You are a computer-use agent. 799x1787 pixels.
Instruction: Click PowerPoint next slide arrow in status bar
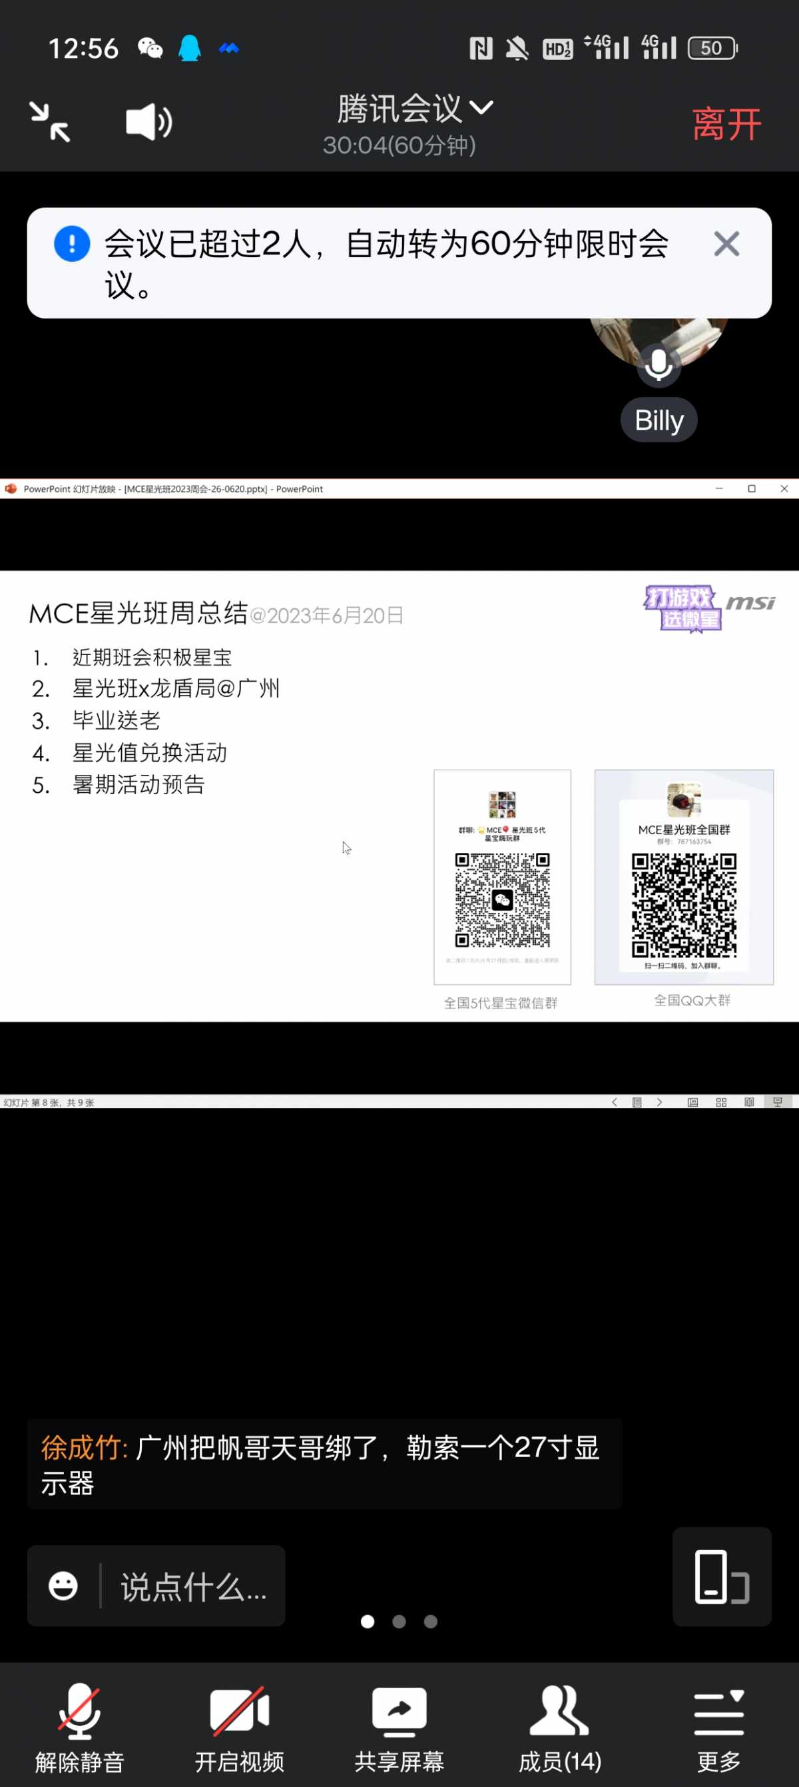click(659, 1102)
